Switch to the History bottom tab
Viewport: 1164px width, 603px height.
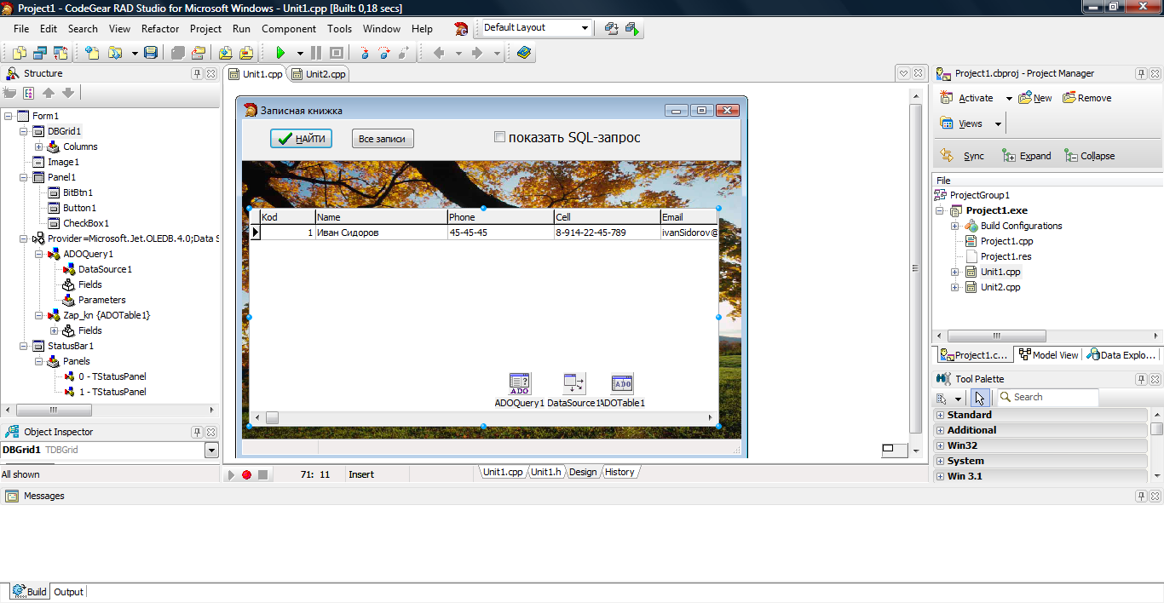619,472
